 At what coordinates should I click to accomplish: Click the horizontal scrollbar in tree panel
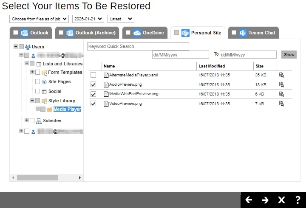pyautogui.click(x=37, y=177)
